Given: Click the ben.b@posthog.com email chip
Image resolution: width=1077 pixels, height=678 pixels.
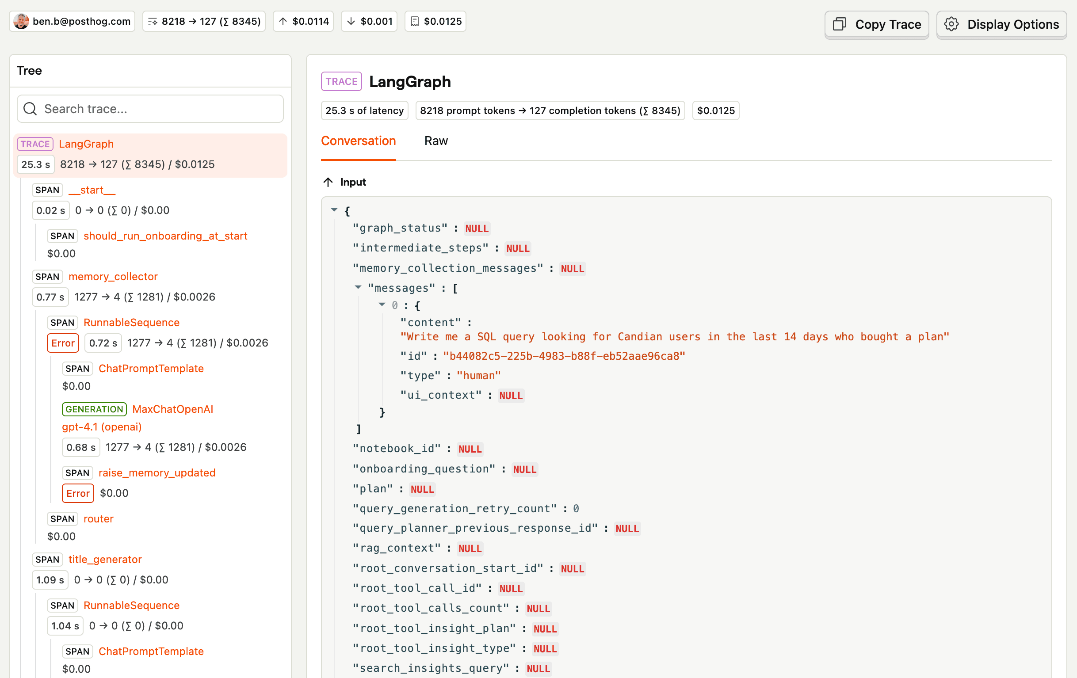Looking at the screenshot, I should pos(72,22).
